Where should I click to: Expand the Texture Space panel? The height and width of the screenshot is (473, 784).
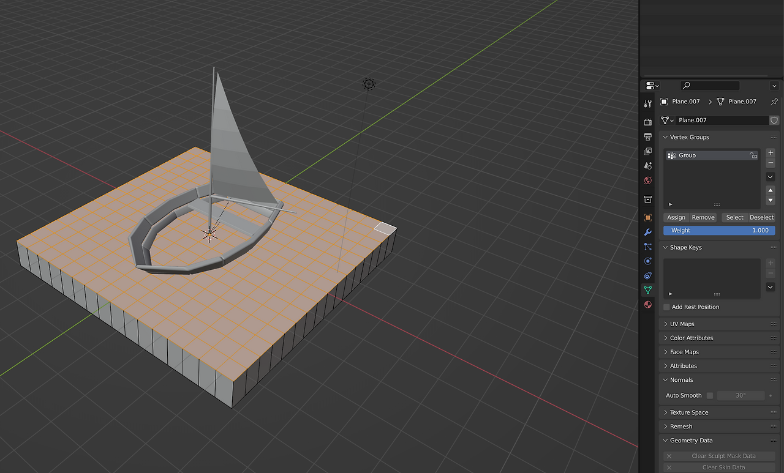click(x=666, y=412)
